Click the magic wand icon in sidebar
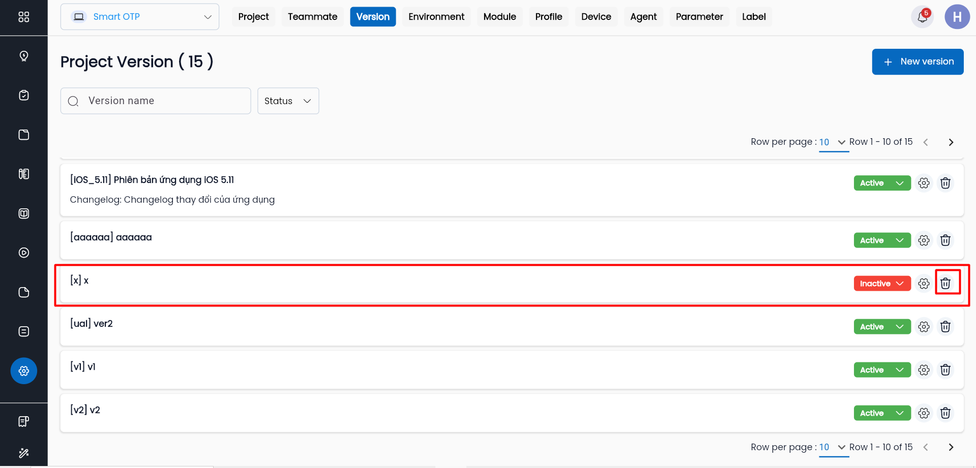 click(x=24, y=453)
